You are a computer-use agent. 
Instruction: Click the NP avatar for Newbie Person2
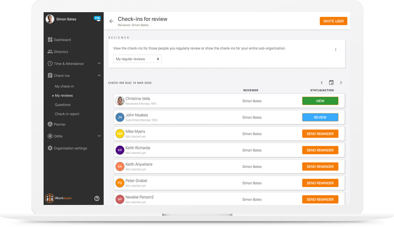coord(120,199)
